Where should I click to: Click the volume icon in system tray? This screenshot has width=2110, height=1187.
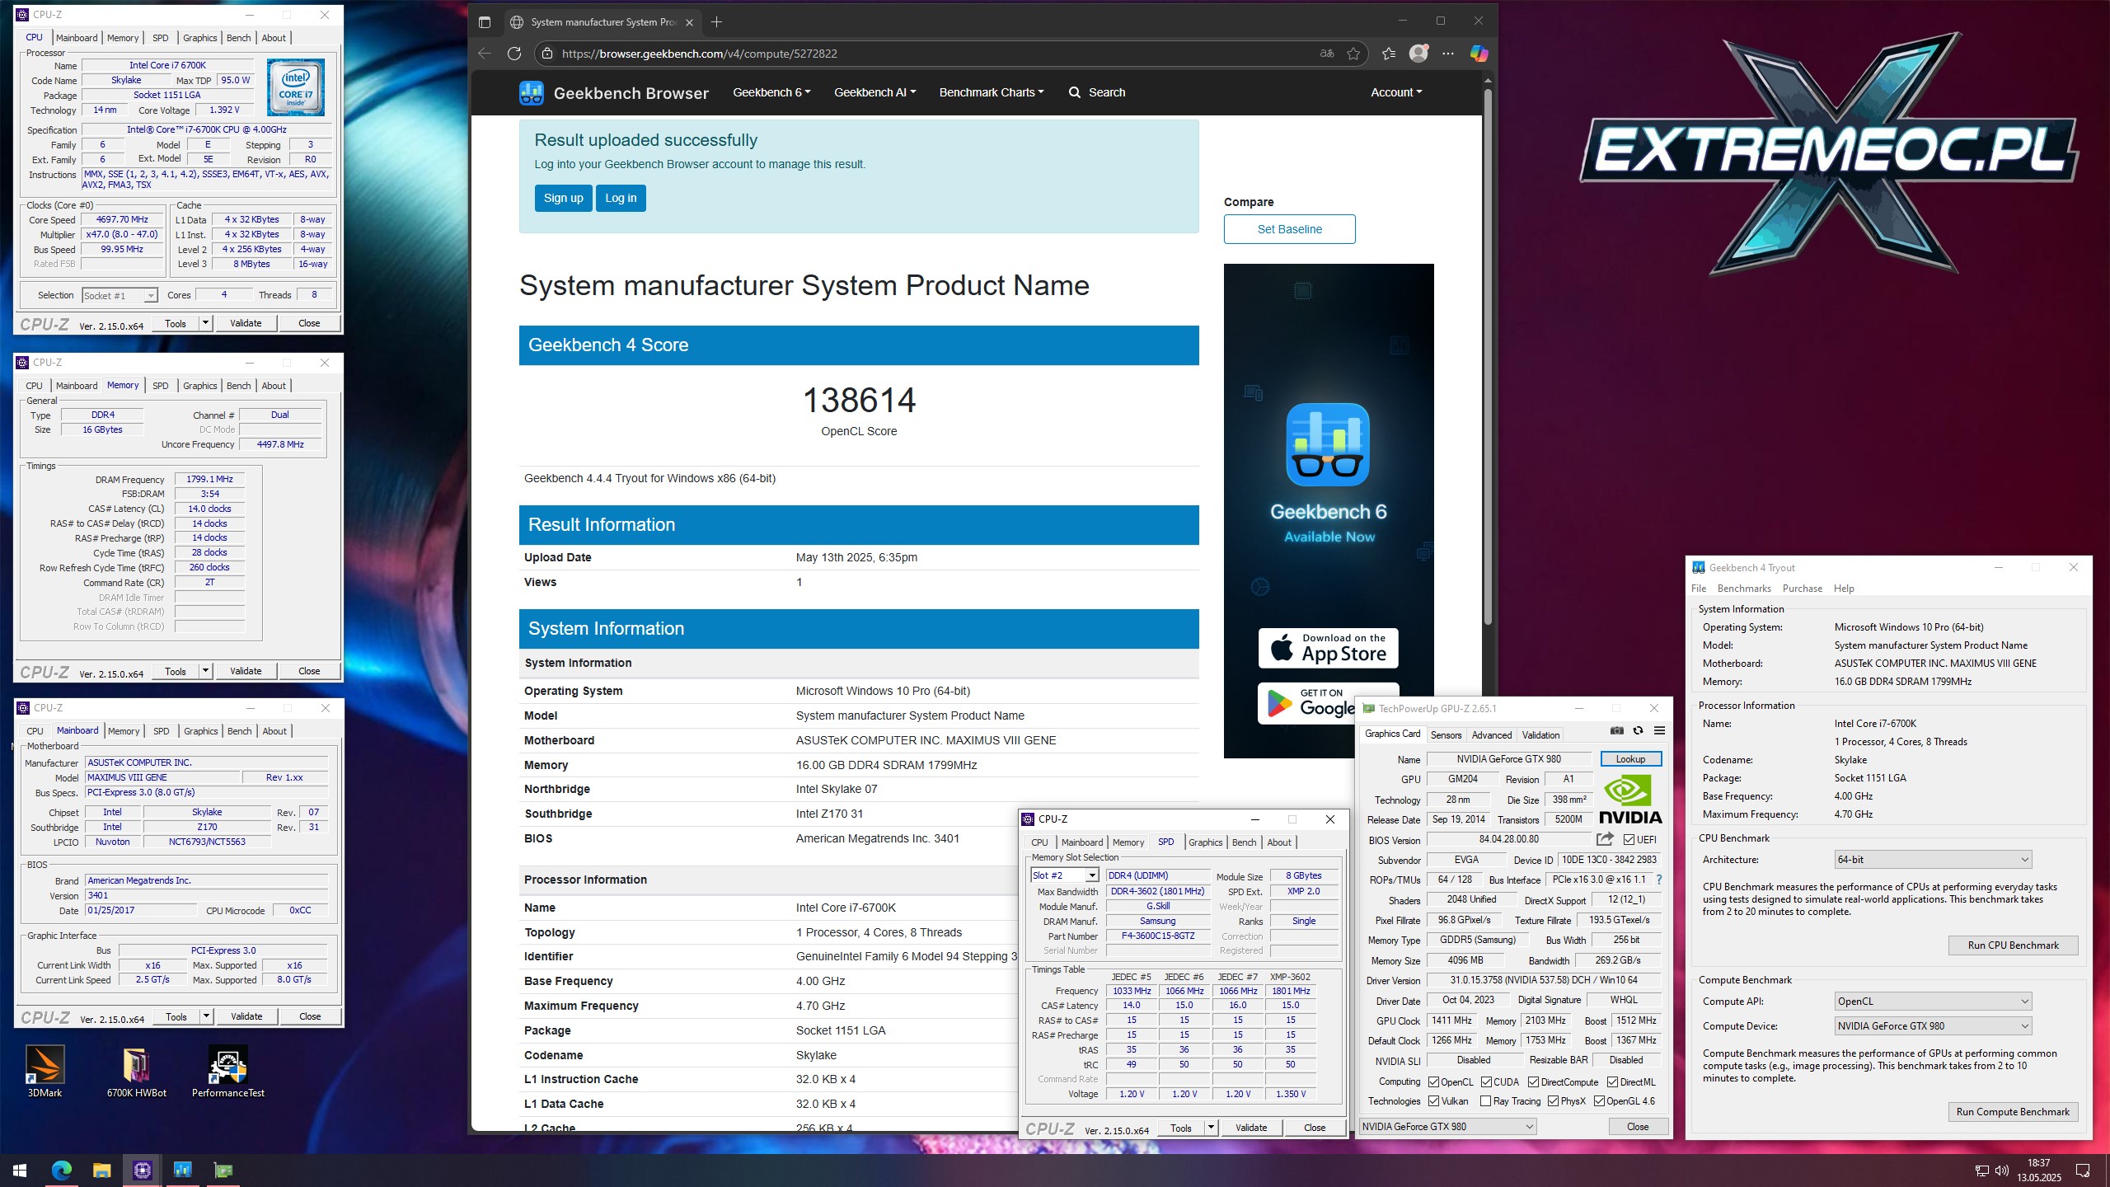(2003, 1170)
